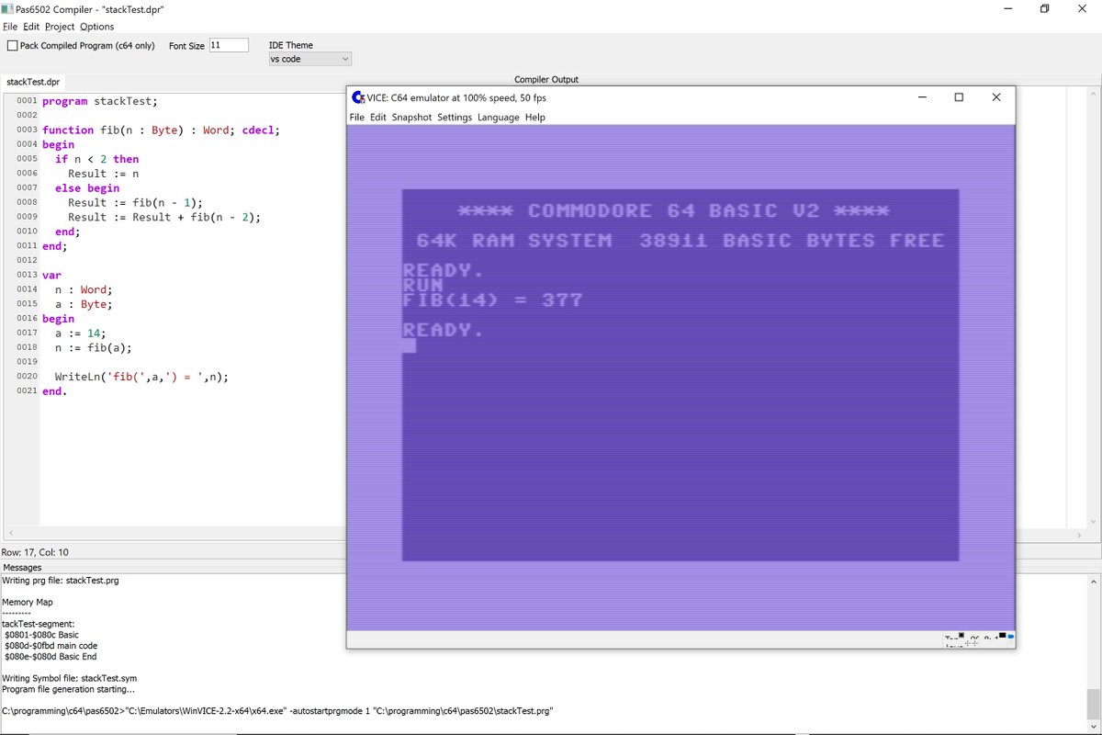The image size is (1102, 735).
Task: Open the Help menu in VICE
Action: tap(535, 118)
